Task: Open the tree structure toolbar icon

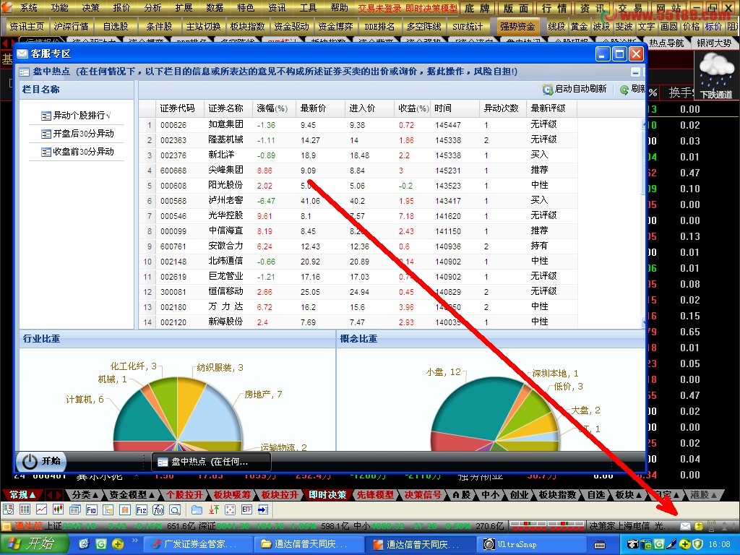Action: point(108,509)
